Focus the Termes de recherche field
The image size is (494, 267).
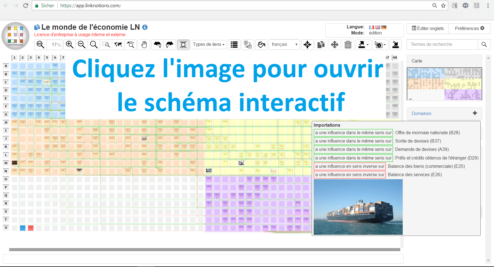[443, 44]
